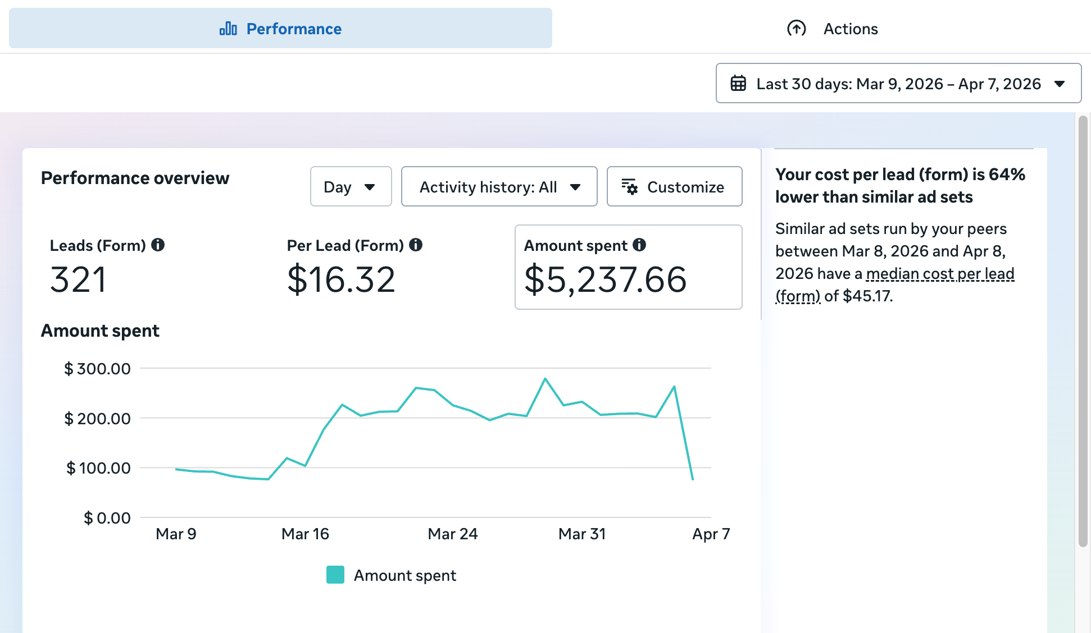Open the Last 30 days date picker

(x=898, y=84)
